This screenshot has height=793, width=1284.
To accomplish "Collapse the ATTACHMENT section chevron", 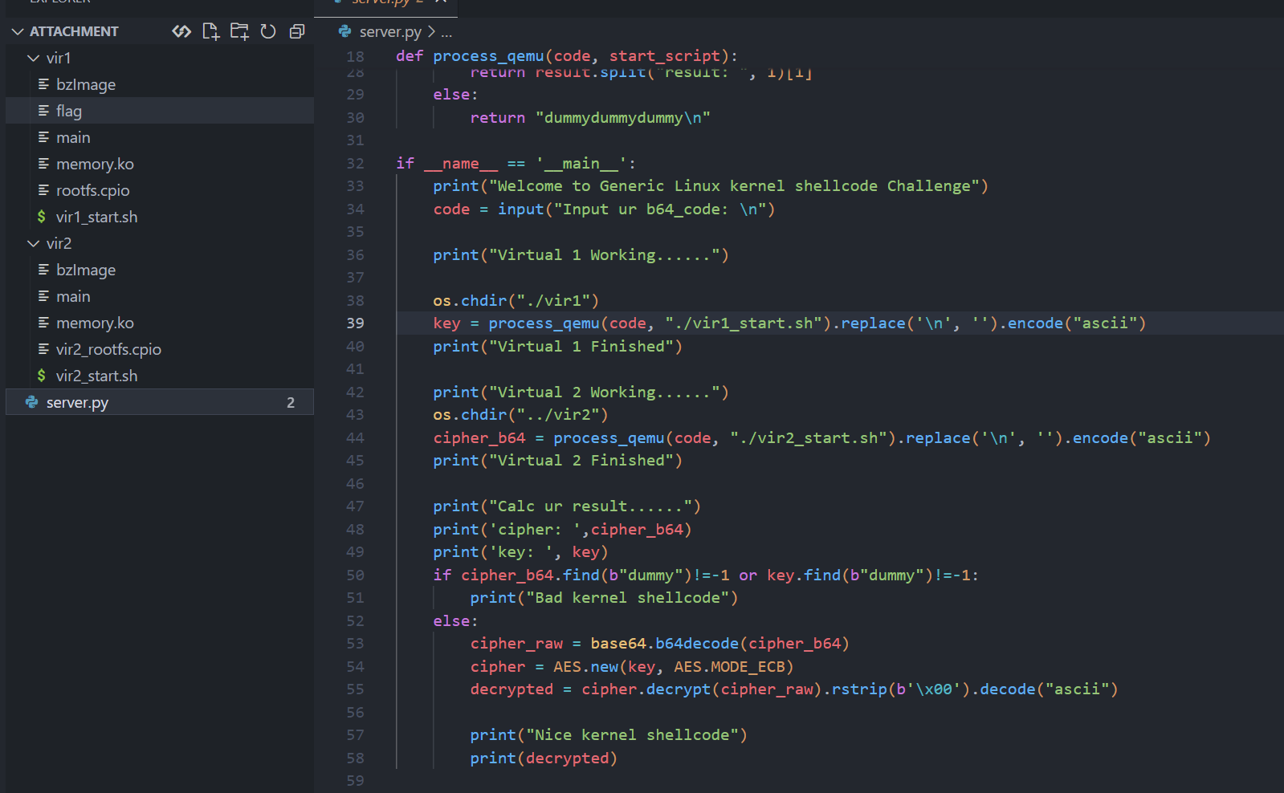I will point(18,31).
